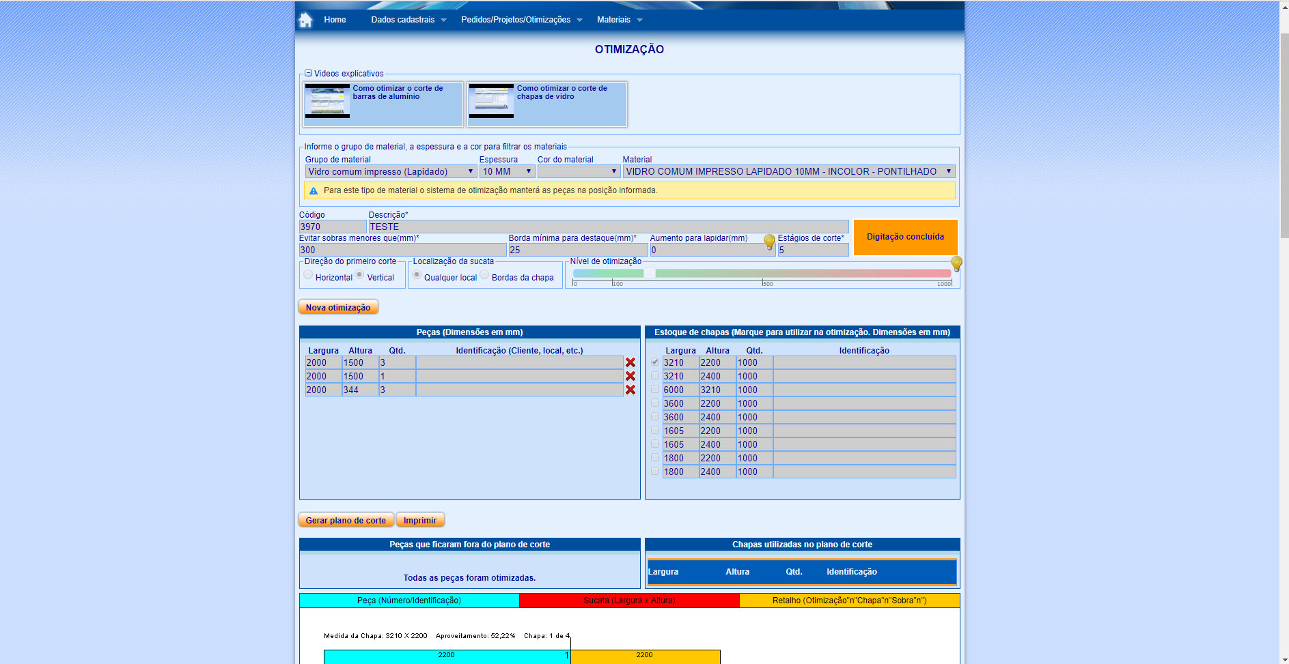
Task: Open Grupo de material dropdown
Action: click(x=390, y=171)
